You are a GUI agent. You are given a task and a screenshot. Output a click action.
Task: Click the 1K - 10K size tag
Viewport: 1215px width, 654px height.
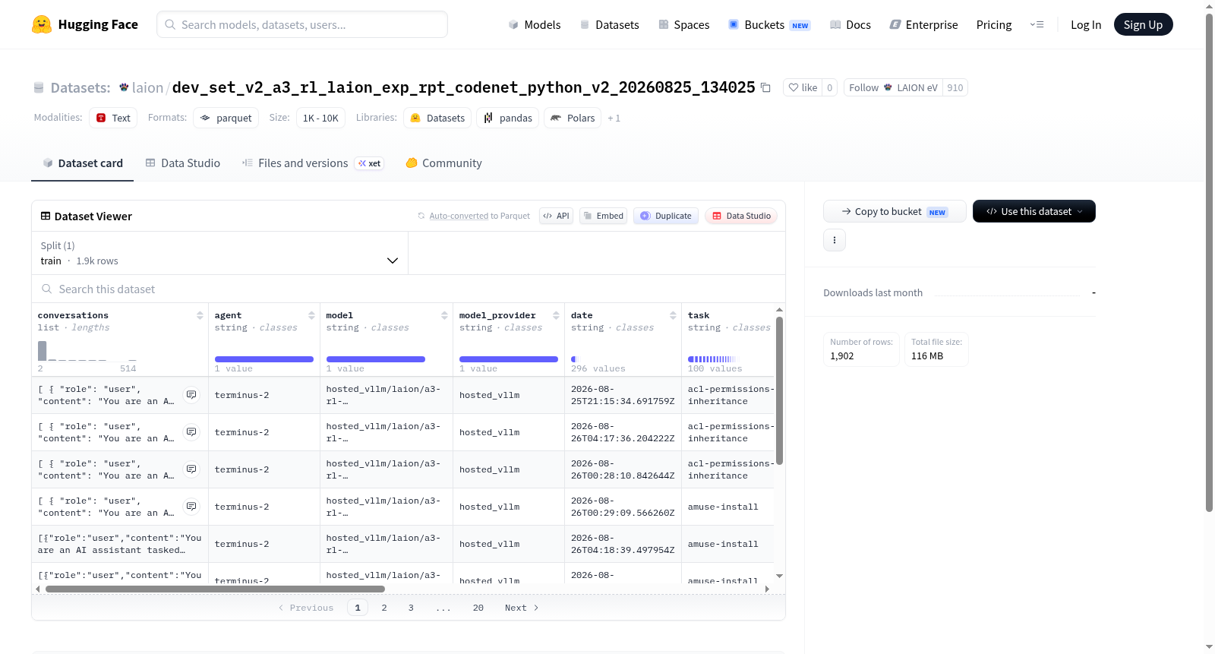pyautogui.click(x=320, y=118)
